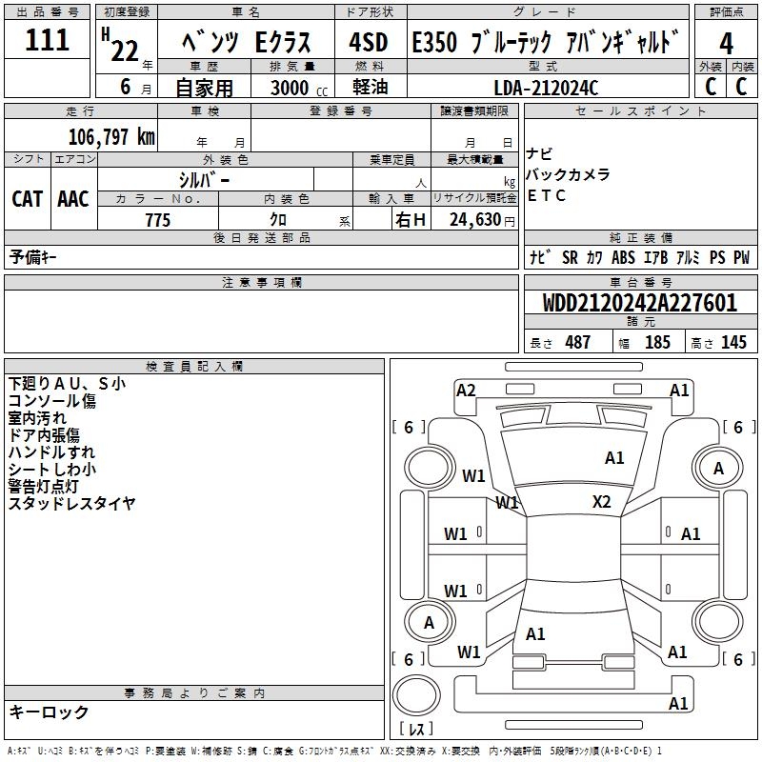
Task: Select the overall evaluation score 4
Action: 726,44
